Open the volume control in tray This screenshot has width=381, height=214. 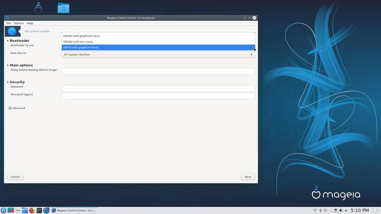(341, 210)
